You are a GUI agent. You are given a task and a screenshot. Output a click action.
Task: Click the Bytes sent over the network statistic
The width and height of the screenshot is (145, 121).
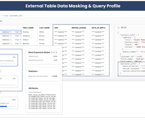click(x=43, y=76)
